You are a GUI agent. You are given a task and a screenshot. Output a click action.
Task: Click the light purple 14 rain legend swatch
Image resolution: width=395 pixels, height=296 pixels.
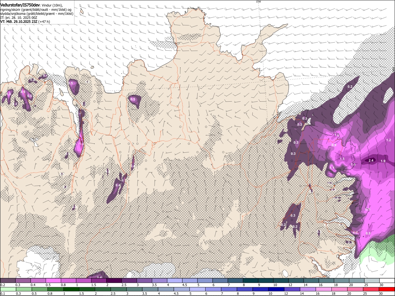(x=308, y=289)
